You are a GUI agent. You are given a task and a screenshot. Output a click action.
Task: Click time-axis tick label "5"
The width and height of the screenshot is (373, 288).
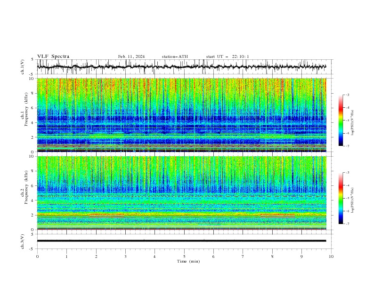(x=184, y=256)
